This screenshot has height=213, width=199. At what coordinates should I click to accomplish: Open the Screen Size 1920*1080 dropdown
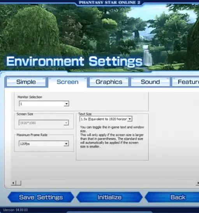(44, 123)
